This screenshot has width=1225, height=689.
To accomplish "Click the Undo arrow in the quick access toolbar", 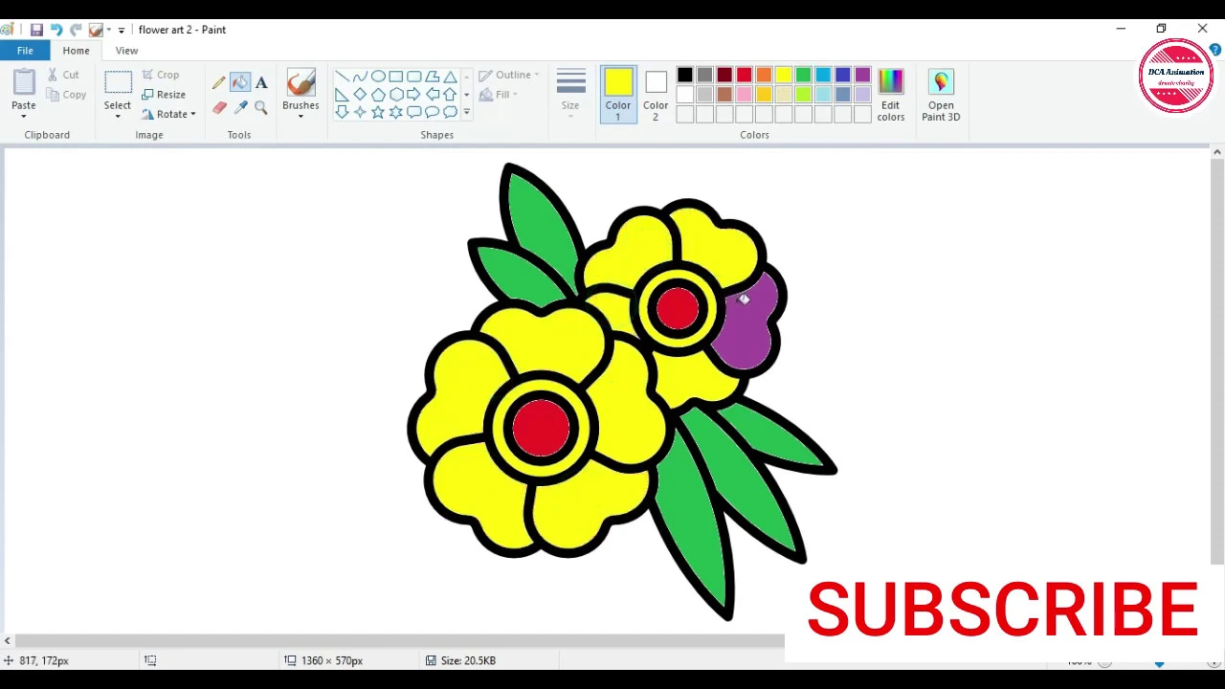I will [x=56, y=30].
